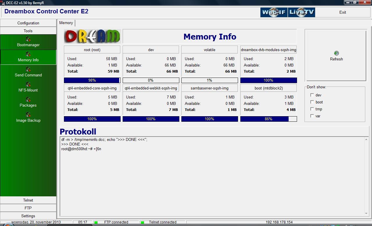This screenshot has width=372, height=226.
Task: Open the NFS-Mount tool icon
Action: tap(28, 84)
